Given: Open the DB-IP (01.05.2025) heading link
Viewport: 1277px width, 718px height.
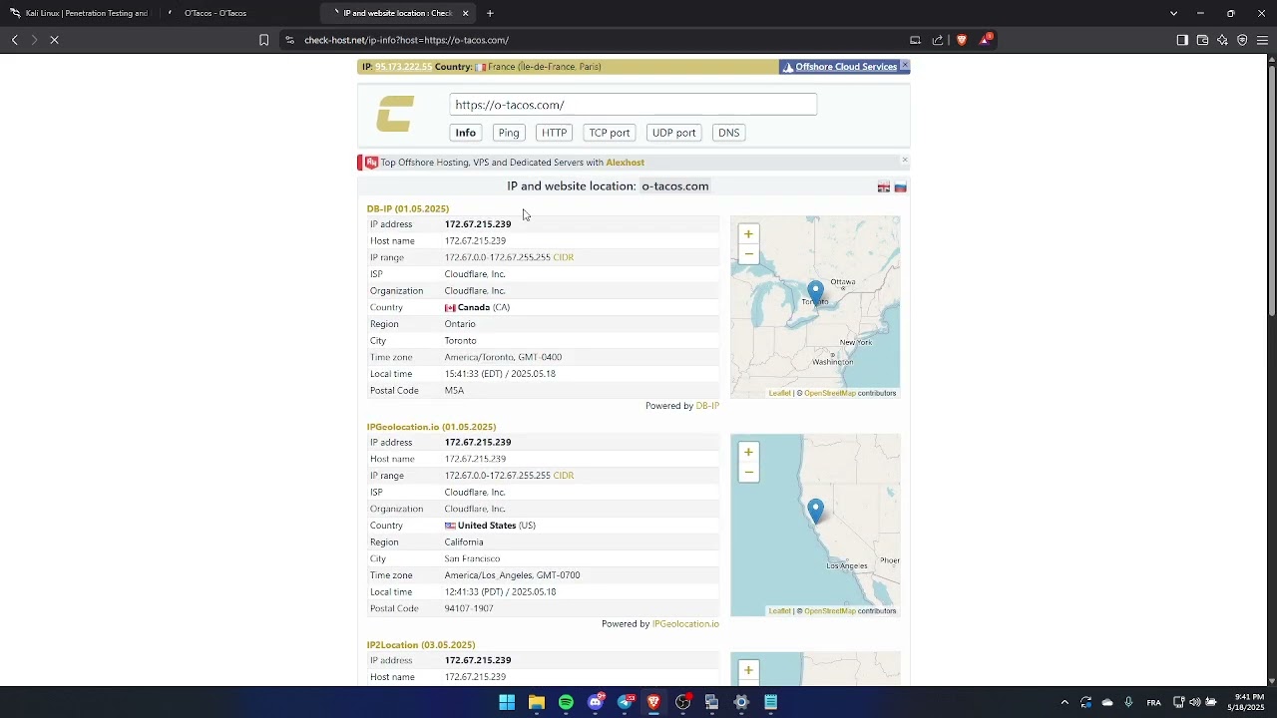Looking at the screenshot, I should point(408,208).
